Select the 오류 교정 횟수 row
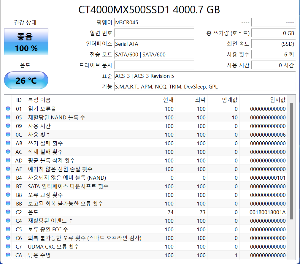 tap(146, 195)
